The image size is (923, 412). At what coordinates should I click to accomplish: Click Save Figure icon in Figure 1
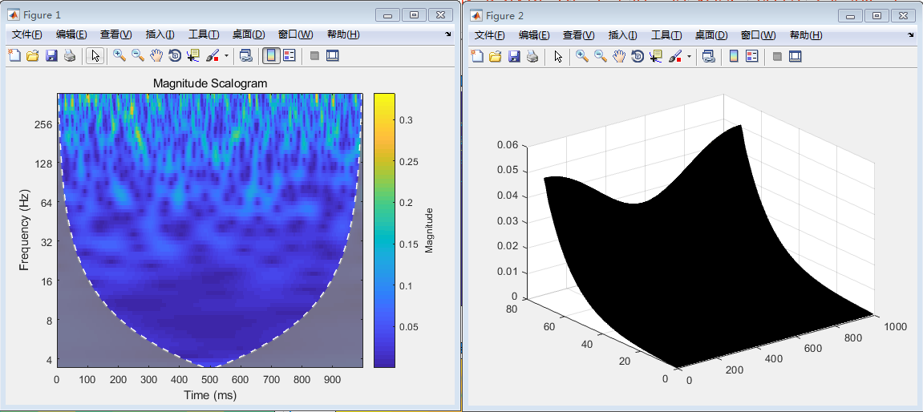51,56
